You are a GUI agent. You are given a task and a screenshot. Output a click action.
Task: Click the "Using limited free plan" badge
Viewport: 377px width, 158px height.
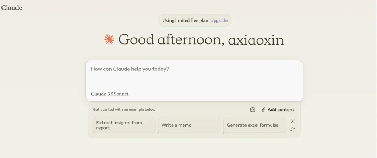click(x=186, y=21)
